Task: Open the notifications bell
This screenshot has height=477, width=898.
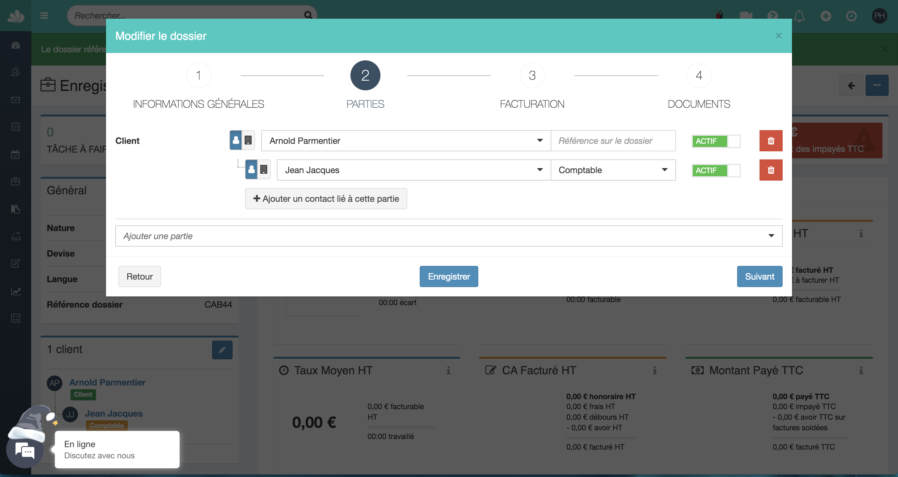Action: [x=799, y=16]
